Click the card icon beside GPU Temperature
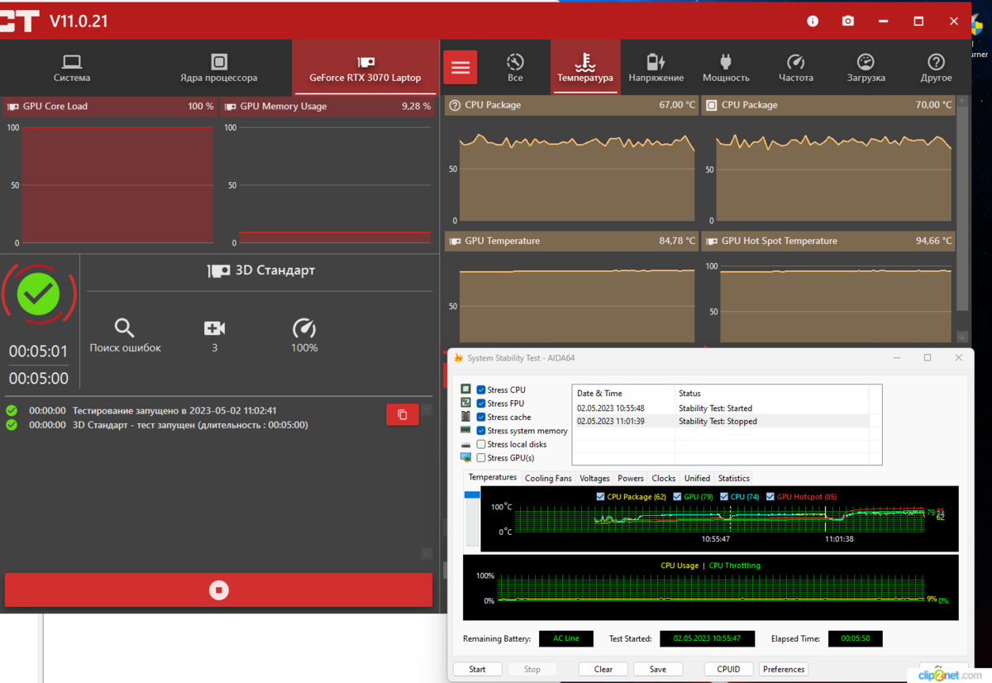 (455, 241)
